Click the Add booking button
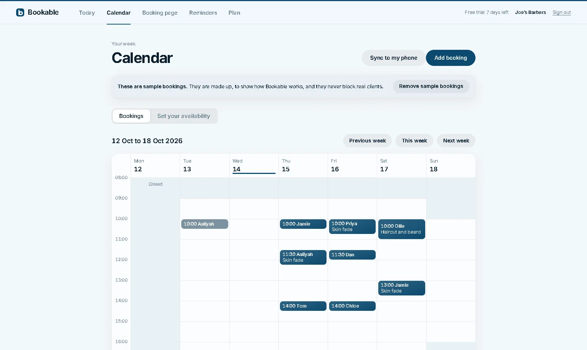 451,58
